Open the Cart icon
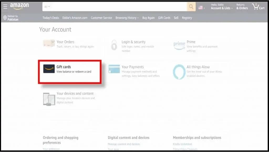 [x=258, y=7]
